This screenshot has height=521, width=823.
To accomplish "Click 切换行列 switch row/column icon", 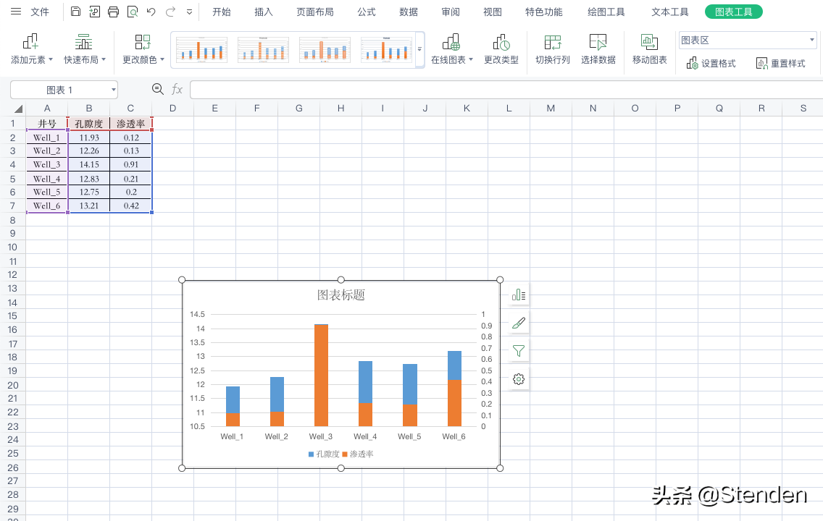I will tap(552, 42).
